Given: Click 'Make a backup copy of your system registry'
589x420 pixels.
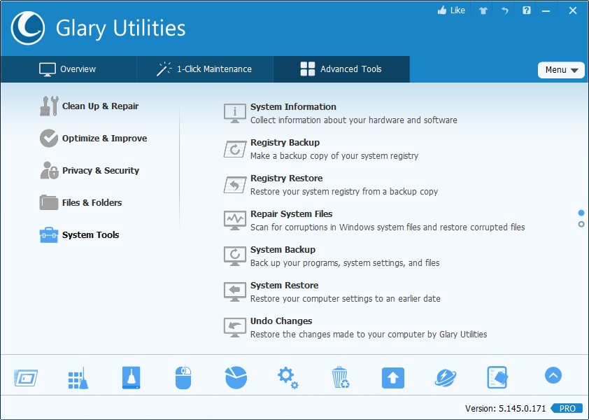Looking at the screenshot, I should (334, 156).
